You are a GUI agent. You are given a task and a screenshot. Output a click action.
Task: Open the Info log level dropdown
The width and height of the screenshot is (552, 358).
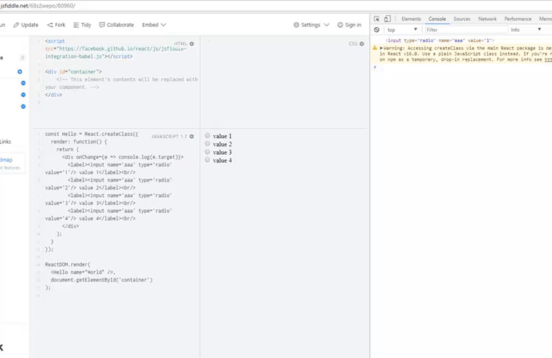click(x=526, y=30)
